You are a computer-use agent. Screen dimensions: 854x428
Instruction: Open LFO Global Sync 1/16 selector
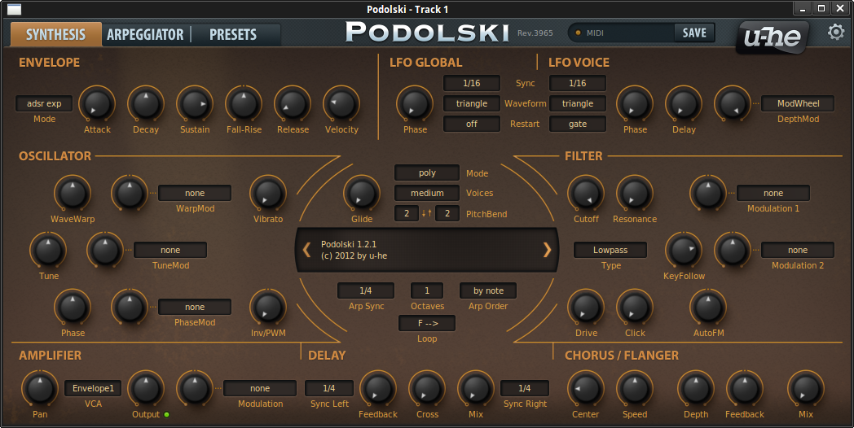(x=472, y=83)
